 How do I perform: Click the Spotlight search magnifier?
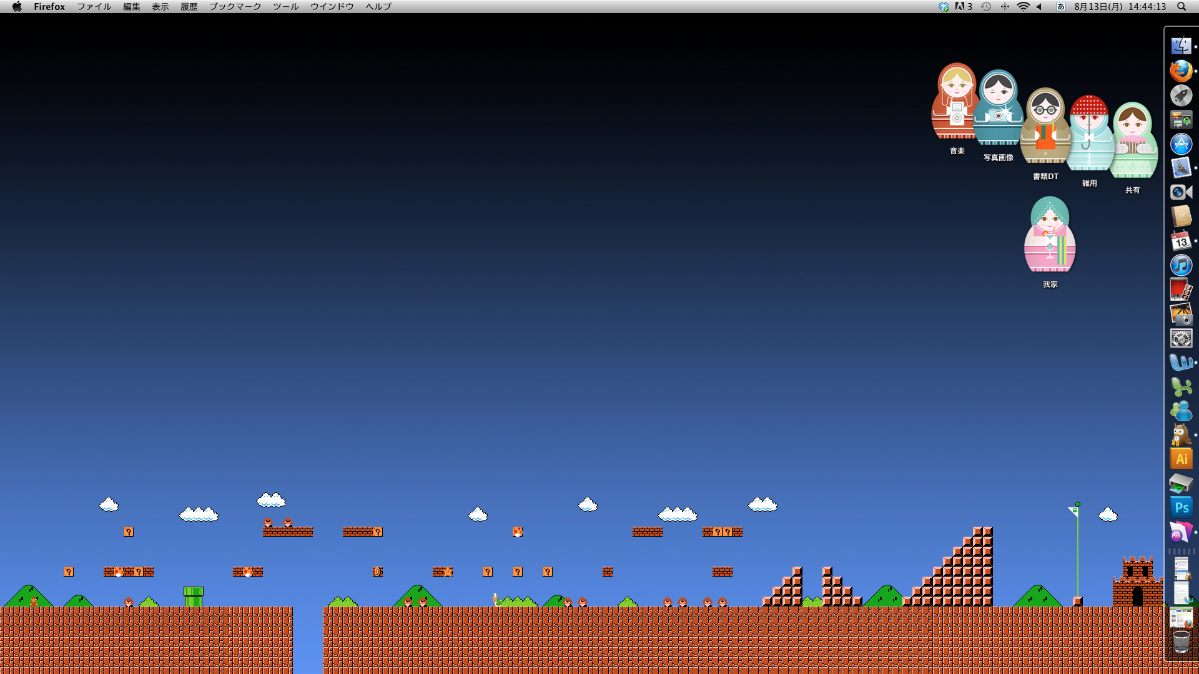pos(1182,6)
